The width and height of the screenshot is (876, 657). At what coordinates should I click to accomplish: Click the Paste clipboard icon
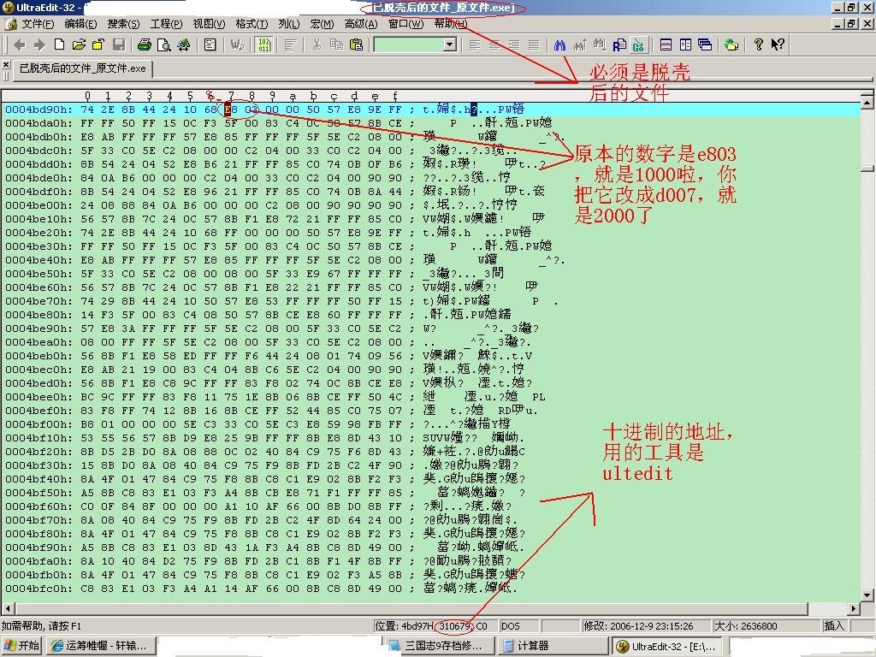[x=356, y=44]
